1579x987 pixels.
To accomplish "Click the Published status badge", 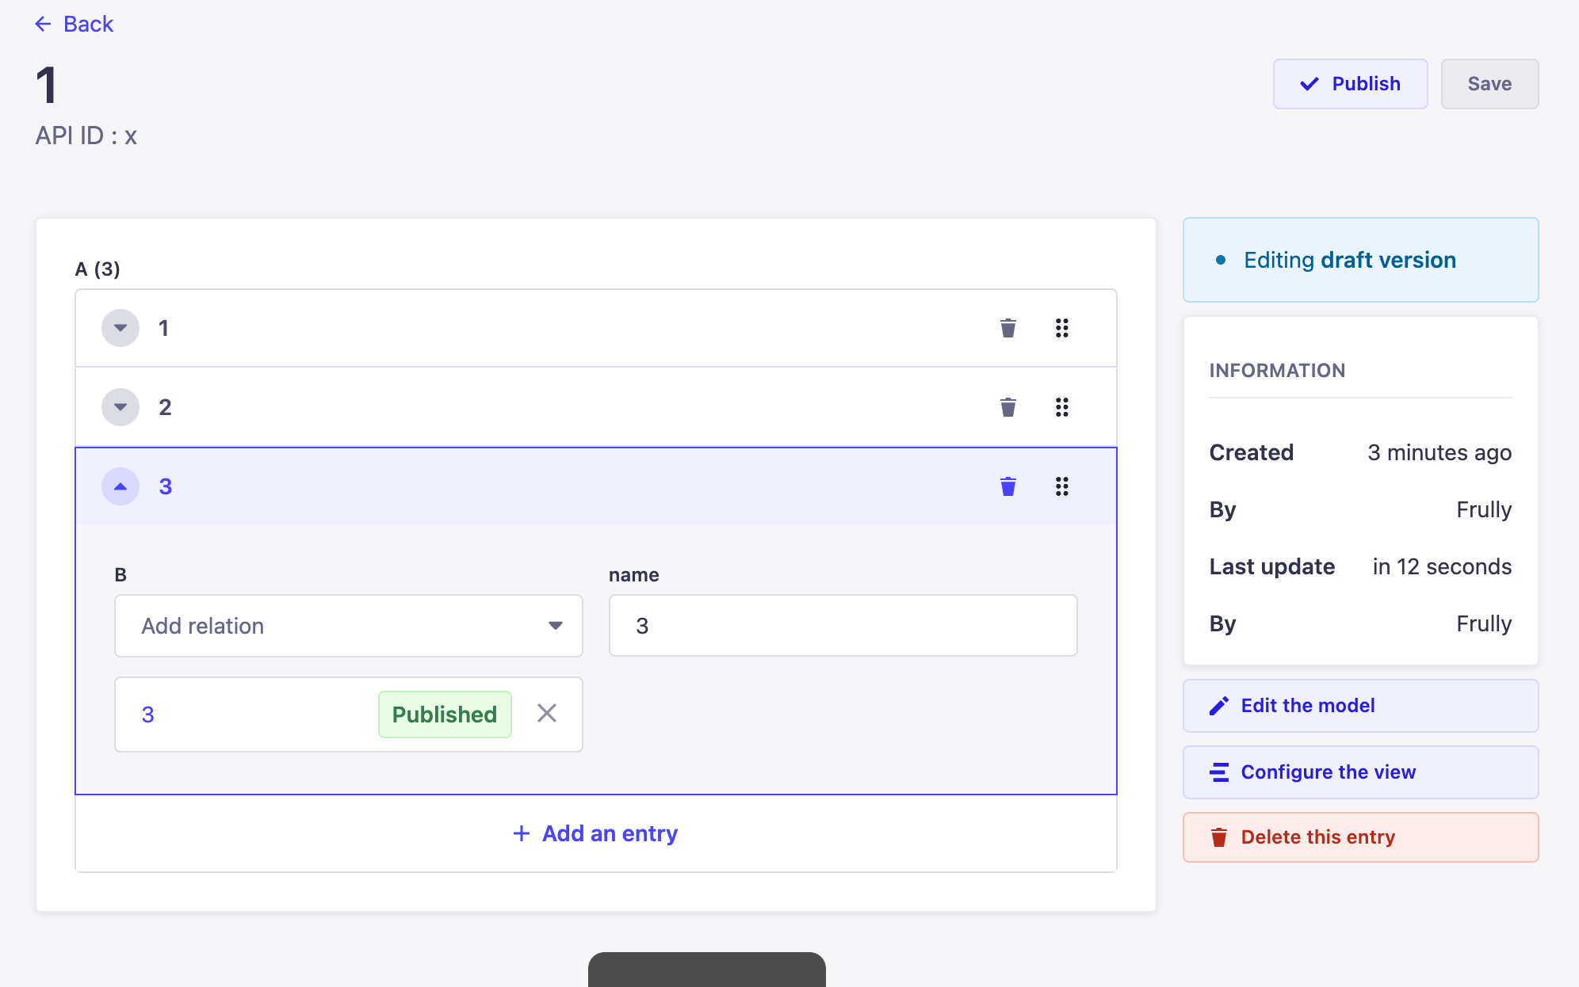I will 445,715.
